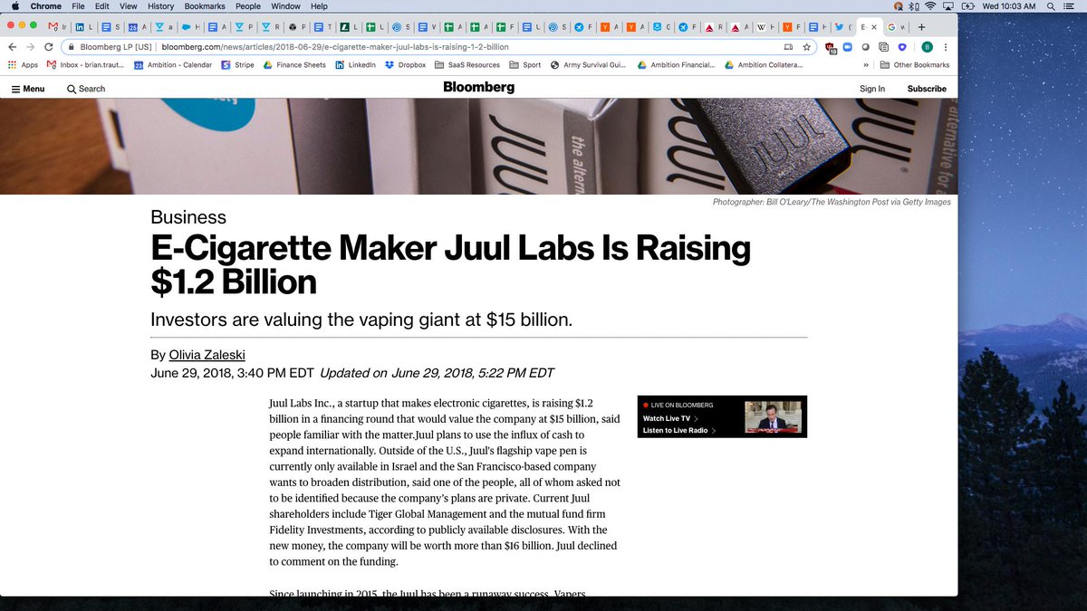Screen dimensions: 1087x611
Task: Open Notification Center list icon
Action: (1071, 6)
